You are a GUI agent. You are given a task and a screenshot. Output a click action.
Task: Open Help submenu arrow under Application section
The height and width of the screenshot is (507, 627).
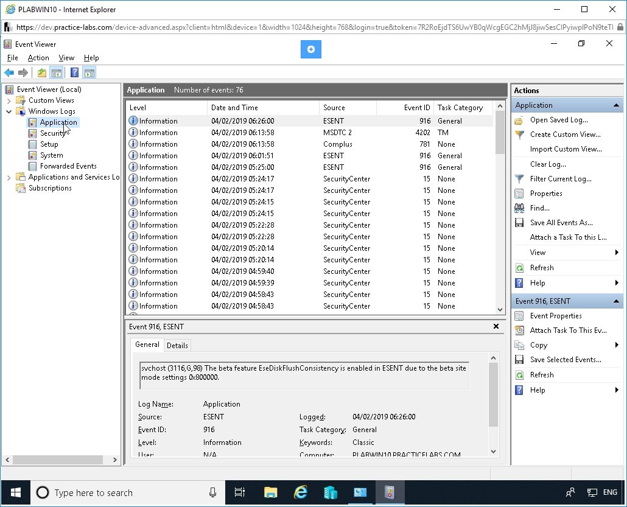point(617,283)
